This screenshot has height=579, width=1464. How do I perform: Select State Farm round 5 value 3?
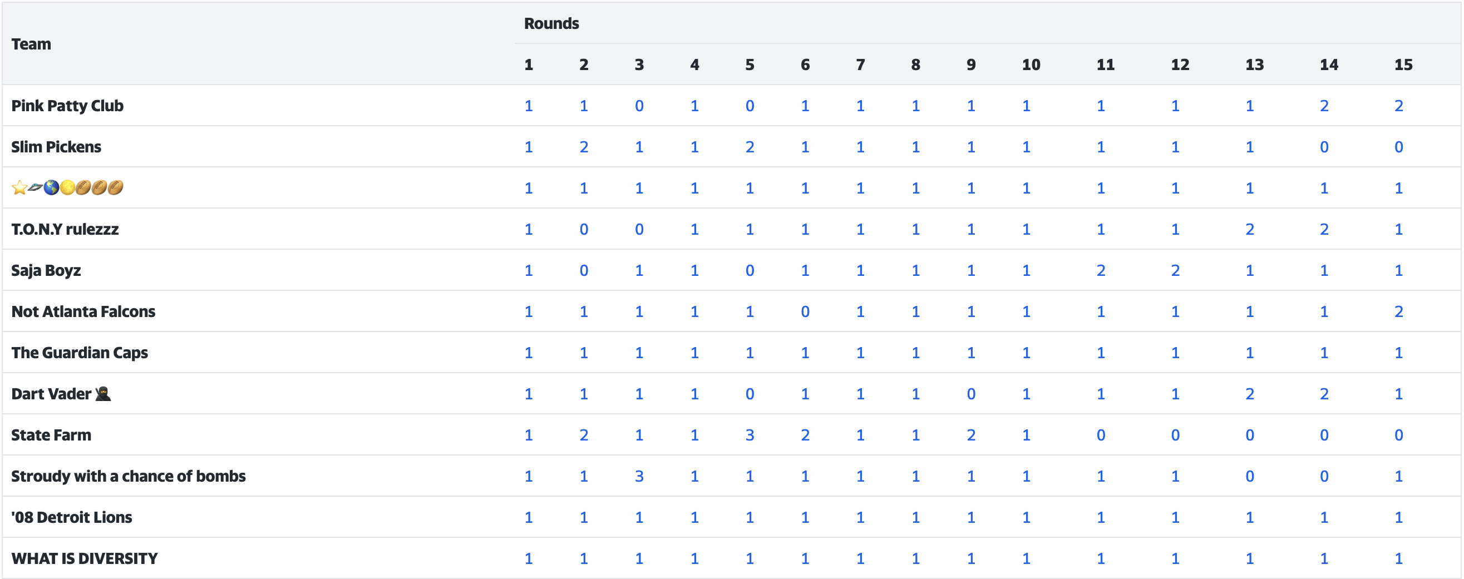coord(750,435)
